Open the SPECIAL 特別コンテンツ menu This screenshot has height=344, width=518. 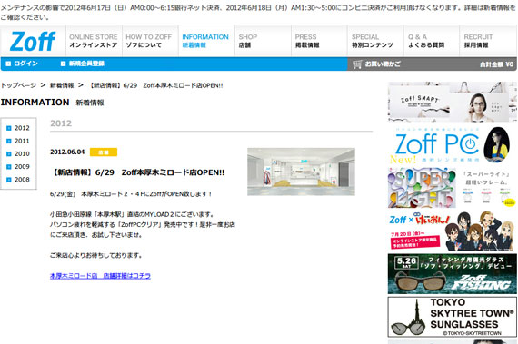pos(375,41)
